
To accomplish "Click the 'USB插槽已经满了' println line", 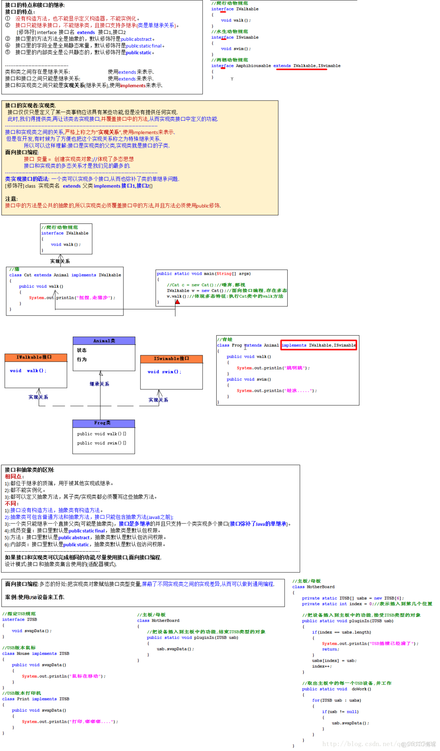I will click(370, 643).
